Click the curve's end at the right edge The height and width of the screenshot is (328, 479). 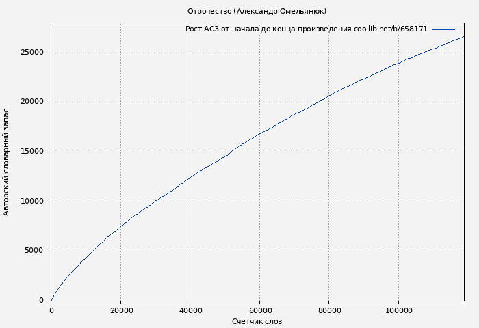click(463, 37)
